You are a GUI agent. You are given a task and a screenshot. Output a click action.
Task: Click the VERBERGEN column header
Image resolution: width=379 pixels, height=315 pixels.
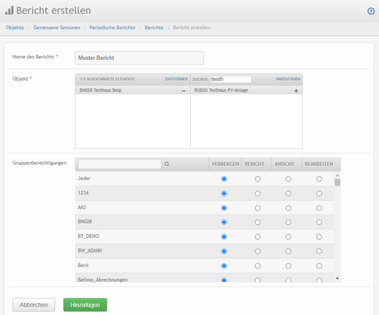click(x=225, y=164)
